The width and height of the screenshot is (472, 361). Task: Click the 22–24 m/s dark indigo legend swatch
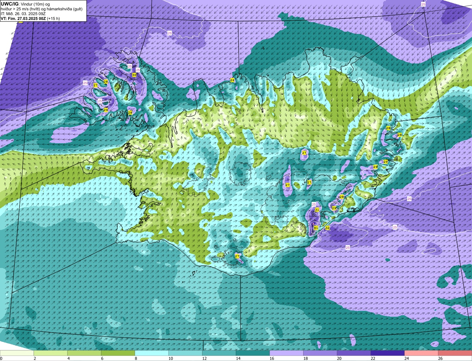[x=388, y=353]
